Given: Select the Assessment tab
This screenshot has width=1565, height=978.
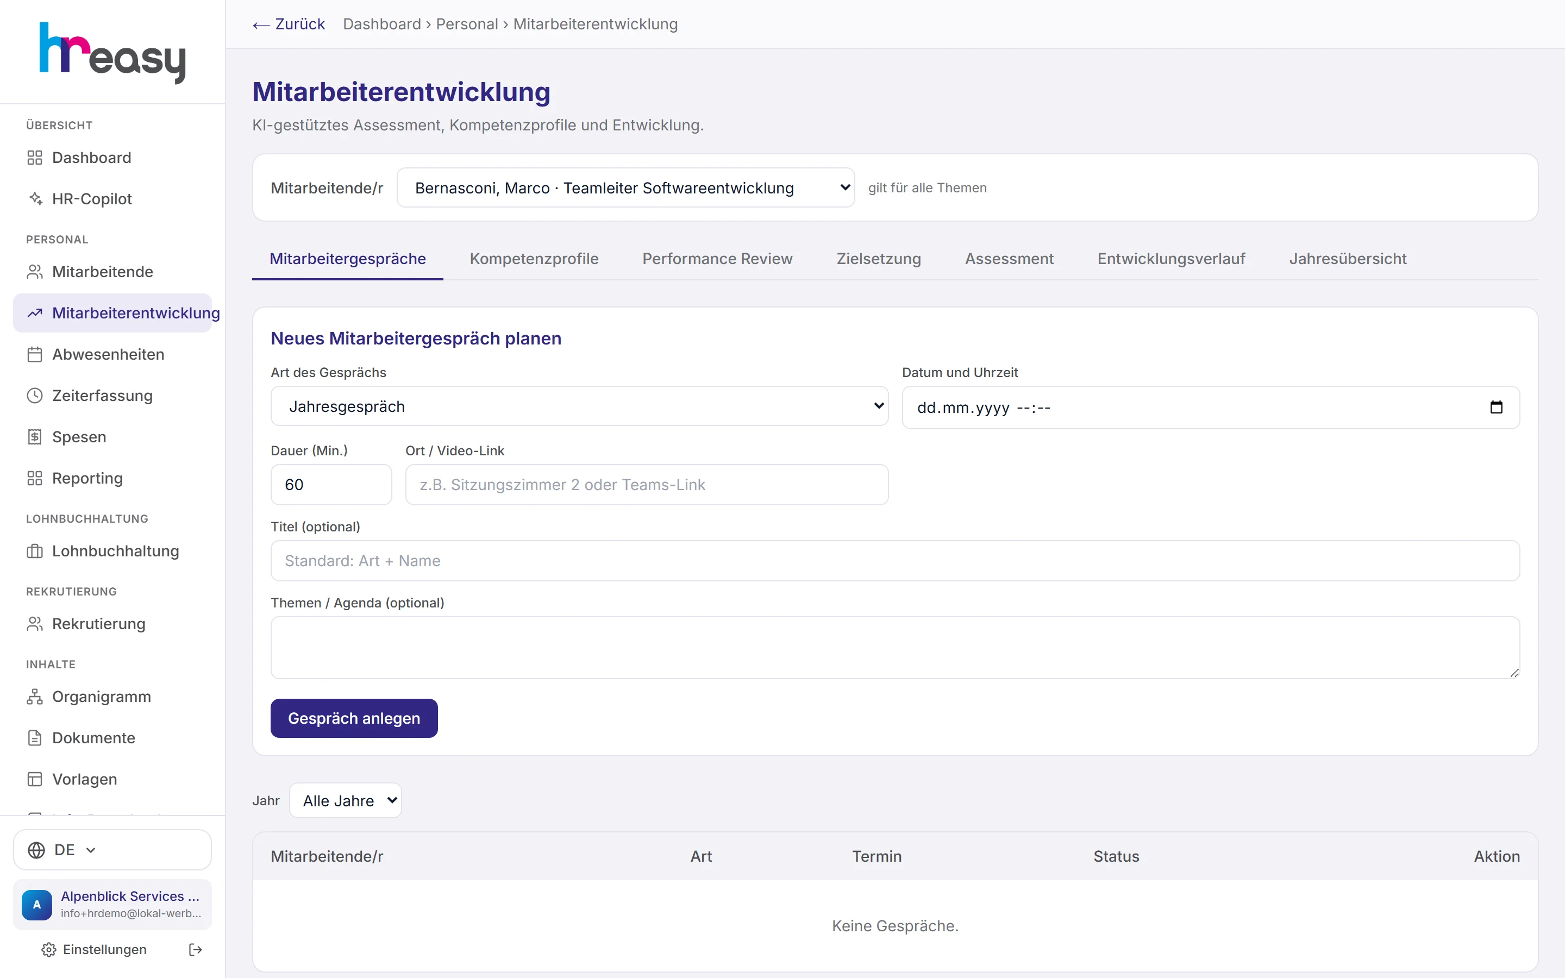Looking at the screenshot, I should point(1009,259).
